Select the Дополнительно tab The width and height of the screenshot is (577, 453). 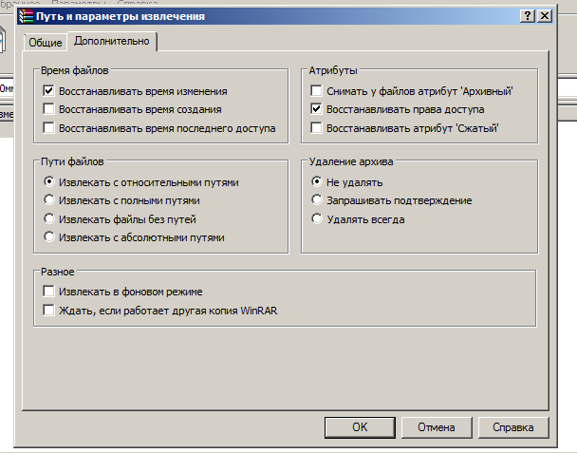pos(111,42)
